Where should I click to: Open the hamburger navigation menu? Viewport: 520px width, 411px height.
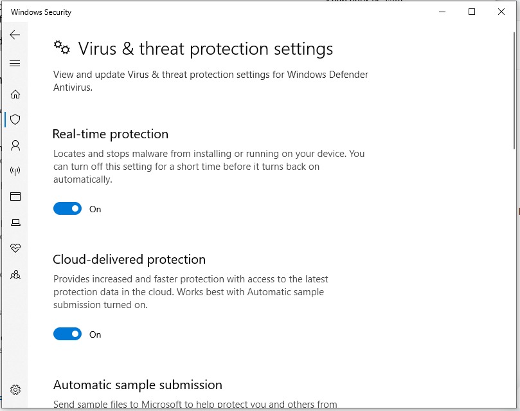click(x=15, y=64)
